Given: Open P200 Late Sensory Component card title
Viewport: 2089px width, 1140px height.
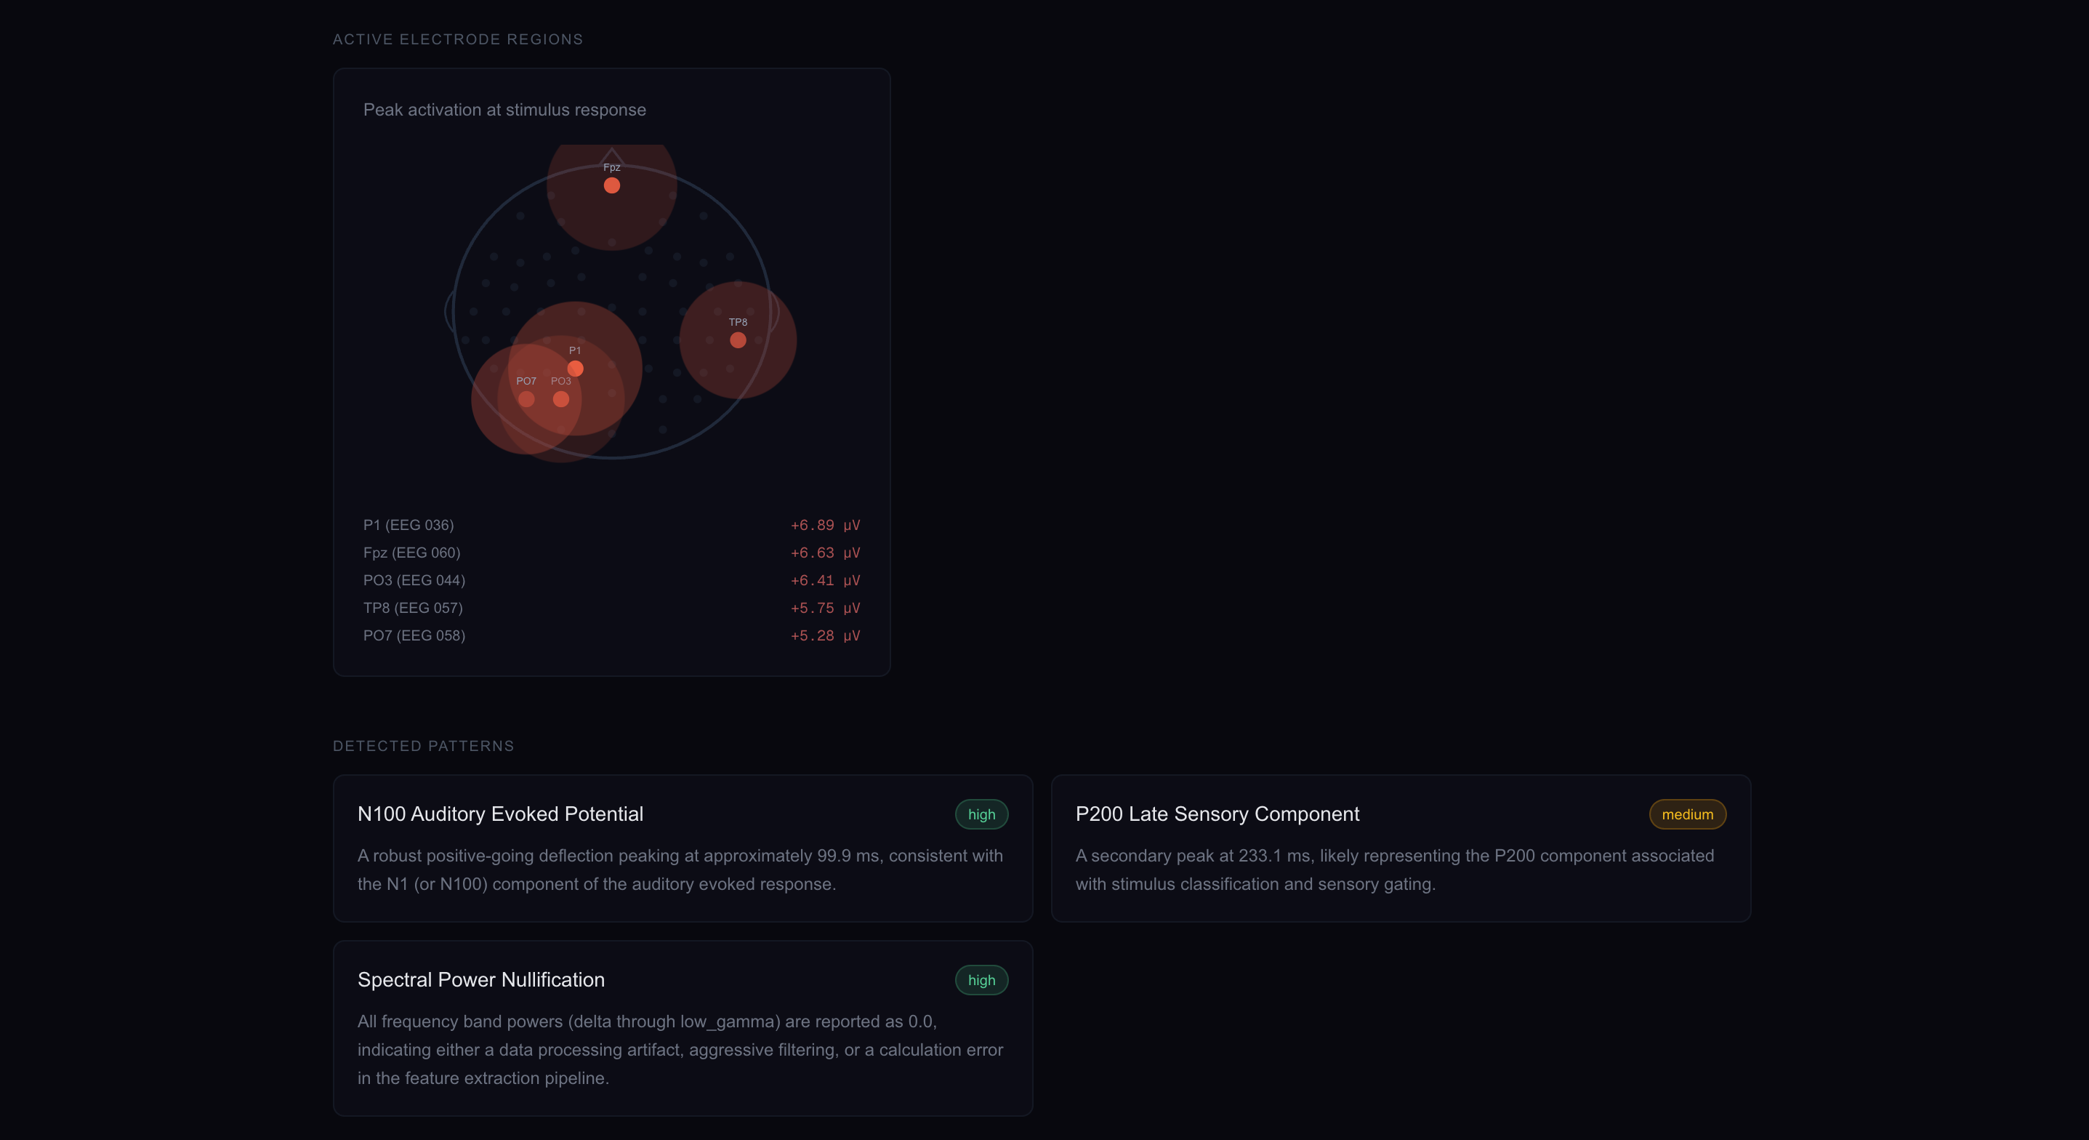Looking at the screenshot, I should 1217,814.
